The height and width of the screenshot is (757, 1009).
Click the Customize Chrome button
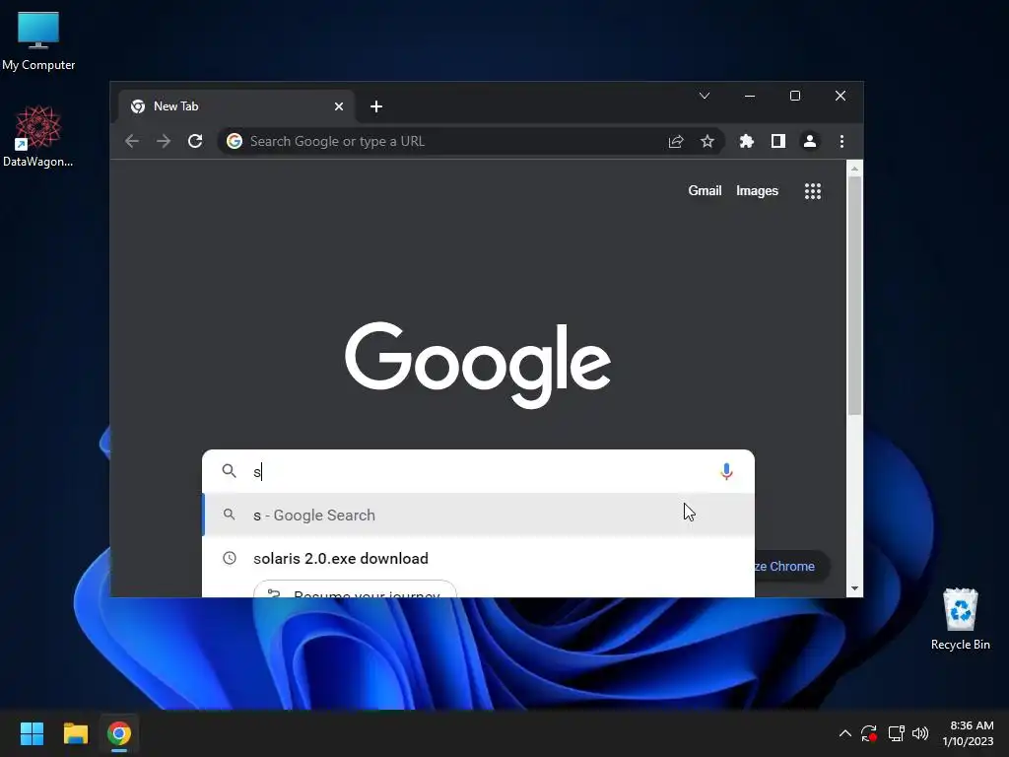(791, 567)
